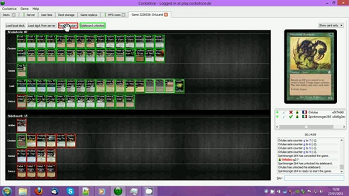Click the Orlulas name in the chat message
Image resolution: width=349 pixels, height=196 pixels.
click(x=287, y=160)
